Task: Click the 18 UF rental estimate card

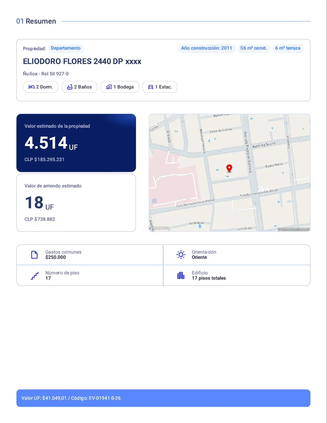Action: click(x=76, y=202)
